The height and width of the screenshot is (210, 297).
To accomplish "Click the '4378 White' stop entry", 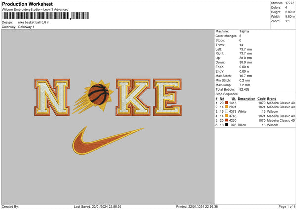I will pos(238,112).
